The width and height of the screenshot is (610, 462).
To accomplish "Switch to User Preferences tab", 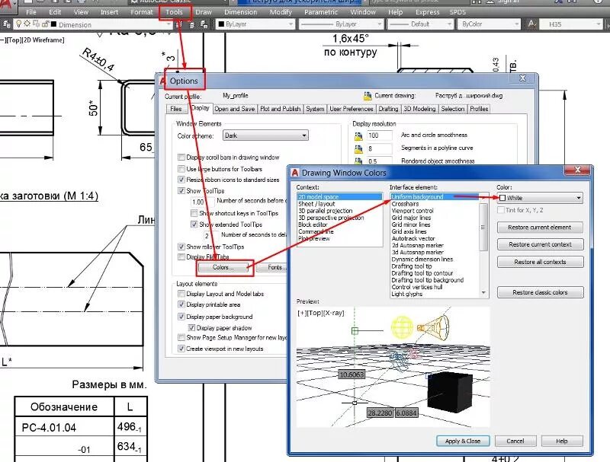I will tap(352, 109).
